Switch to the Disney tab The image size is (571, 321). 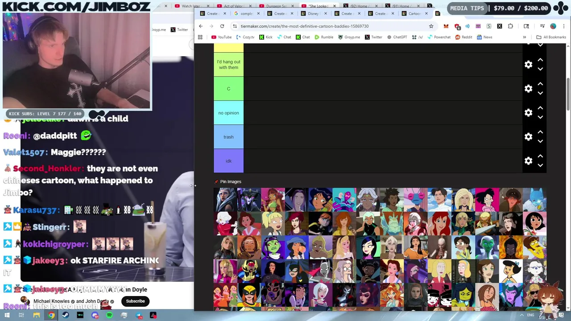pos(313,13)
